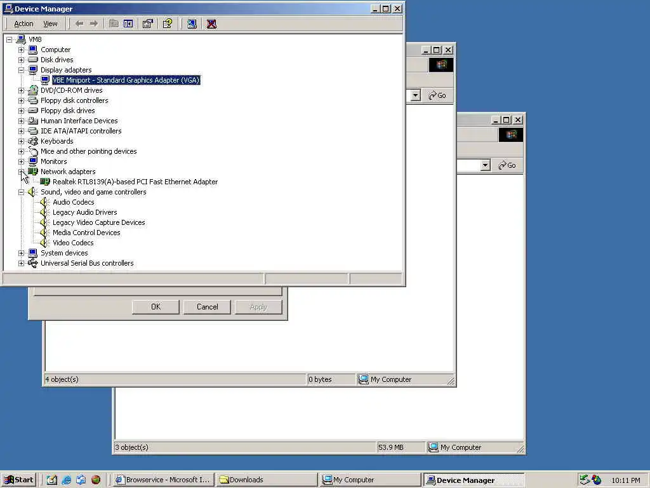Viewport: 650px width, 488px height.
Task: Click the Go button in middle Explorer window
Action: click(x=437, y=95)
